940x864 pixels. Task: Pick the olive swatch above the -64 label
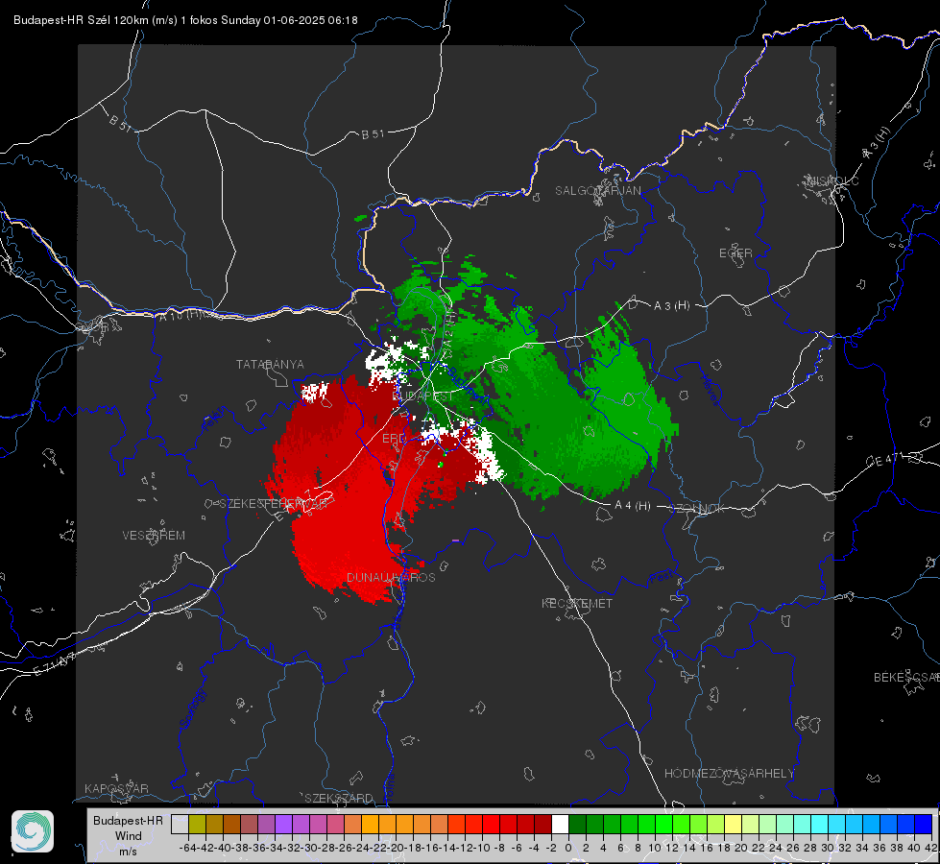click(x=197, y=824)
